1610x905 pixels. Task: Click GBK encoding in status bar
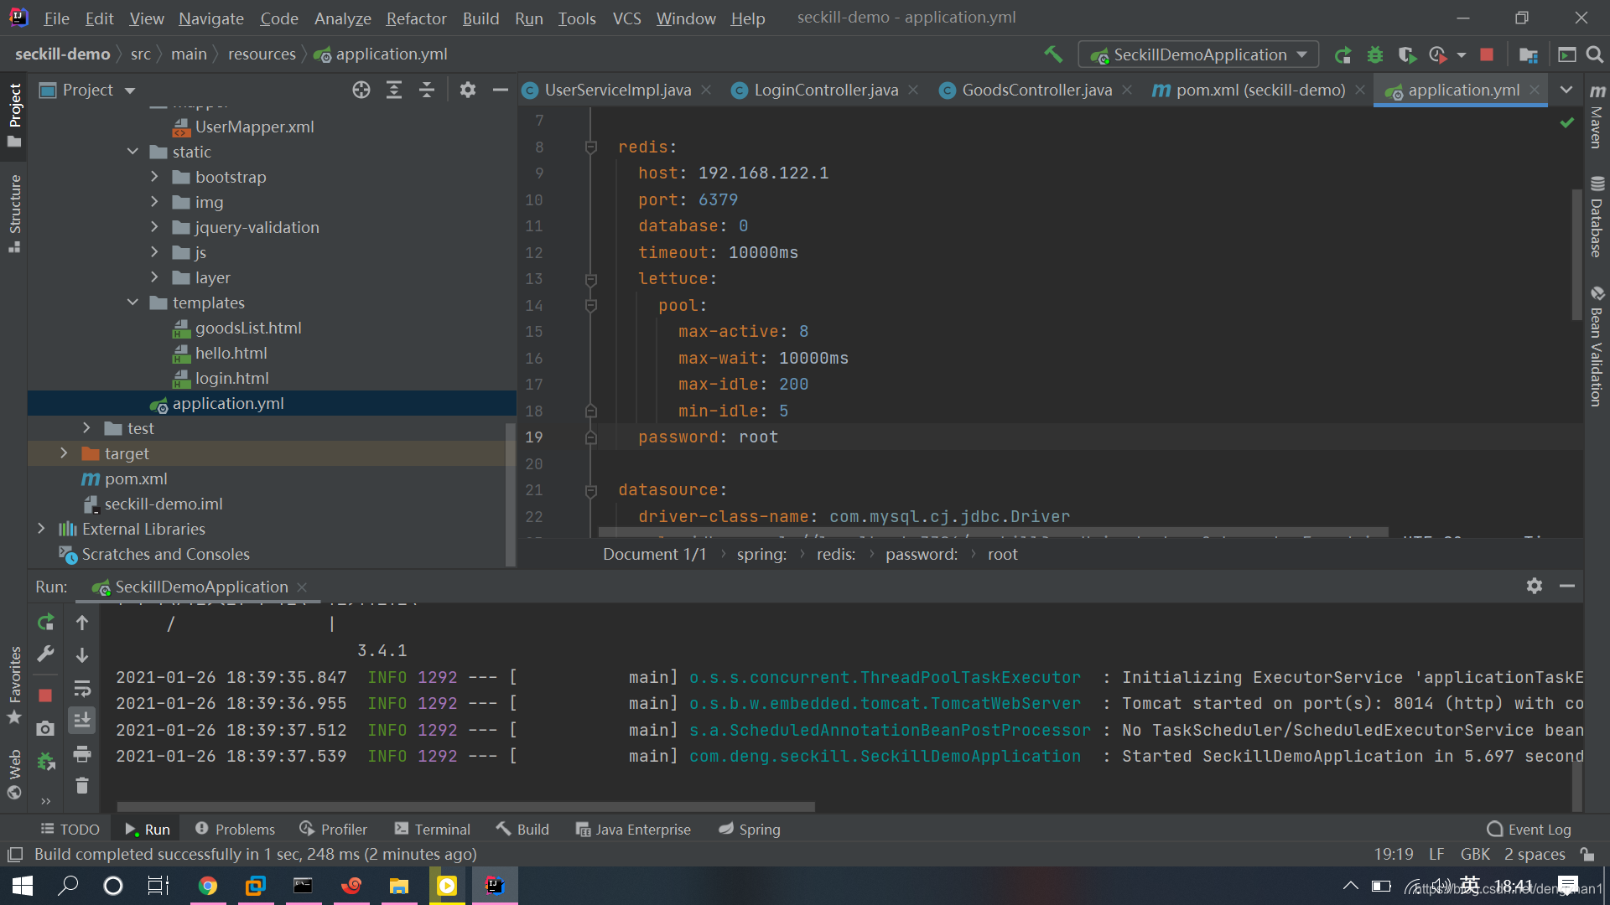1475,854
